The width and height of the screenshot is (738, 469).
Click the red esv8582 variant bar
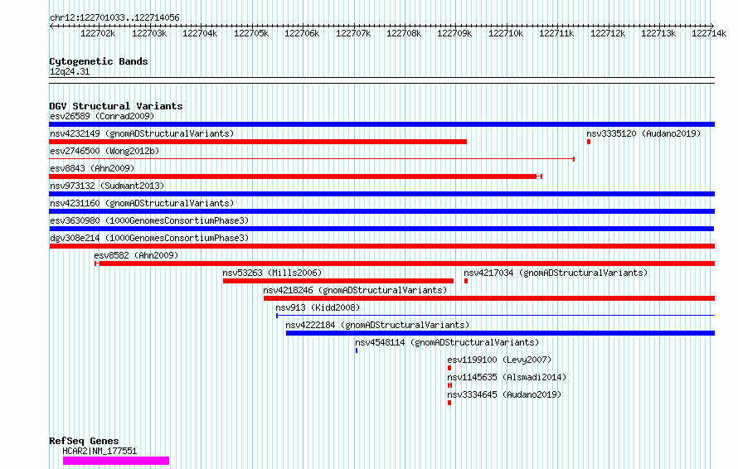pyautogui.click(x=405, y=264)
